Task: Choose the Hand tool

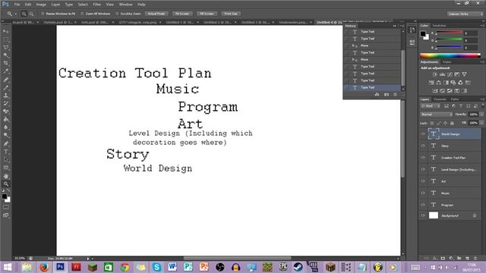Action: click(x=6, y=176)
